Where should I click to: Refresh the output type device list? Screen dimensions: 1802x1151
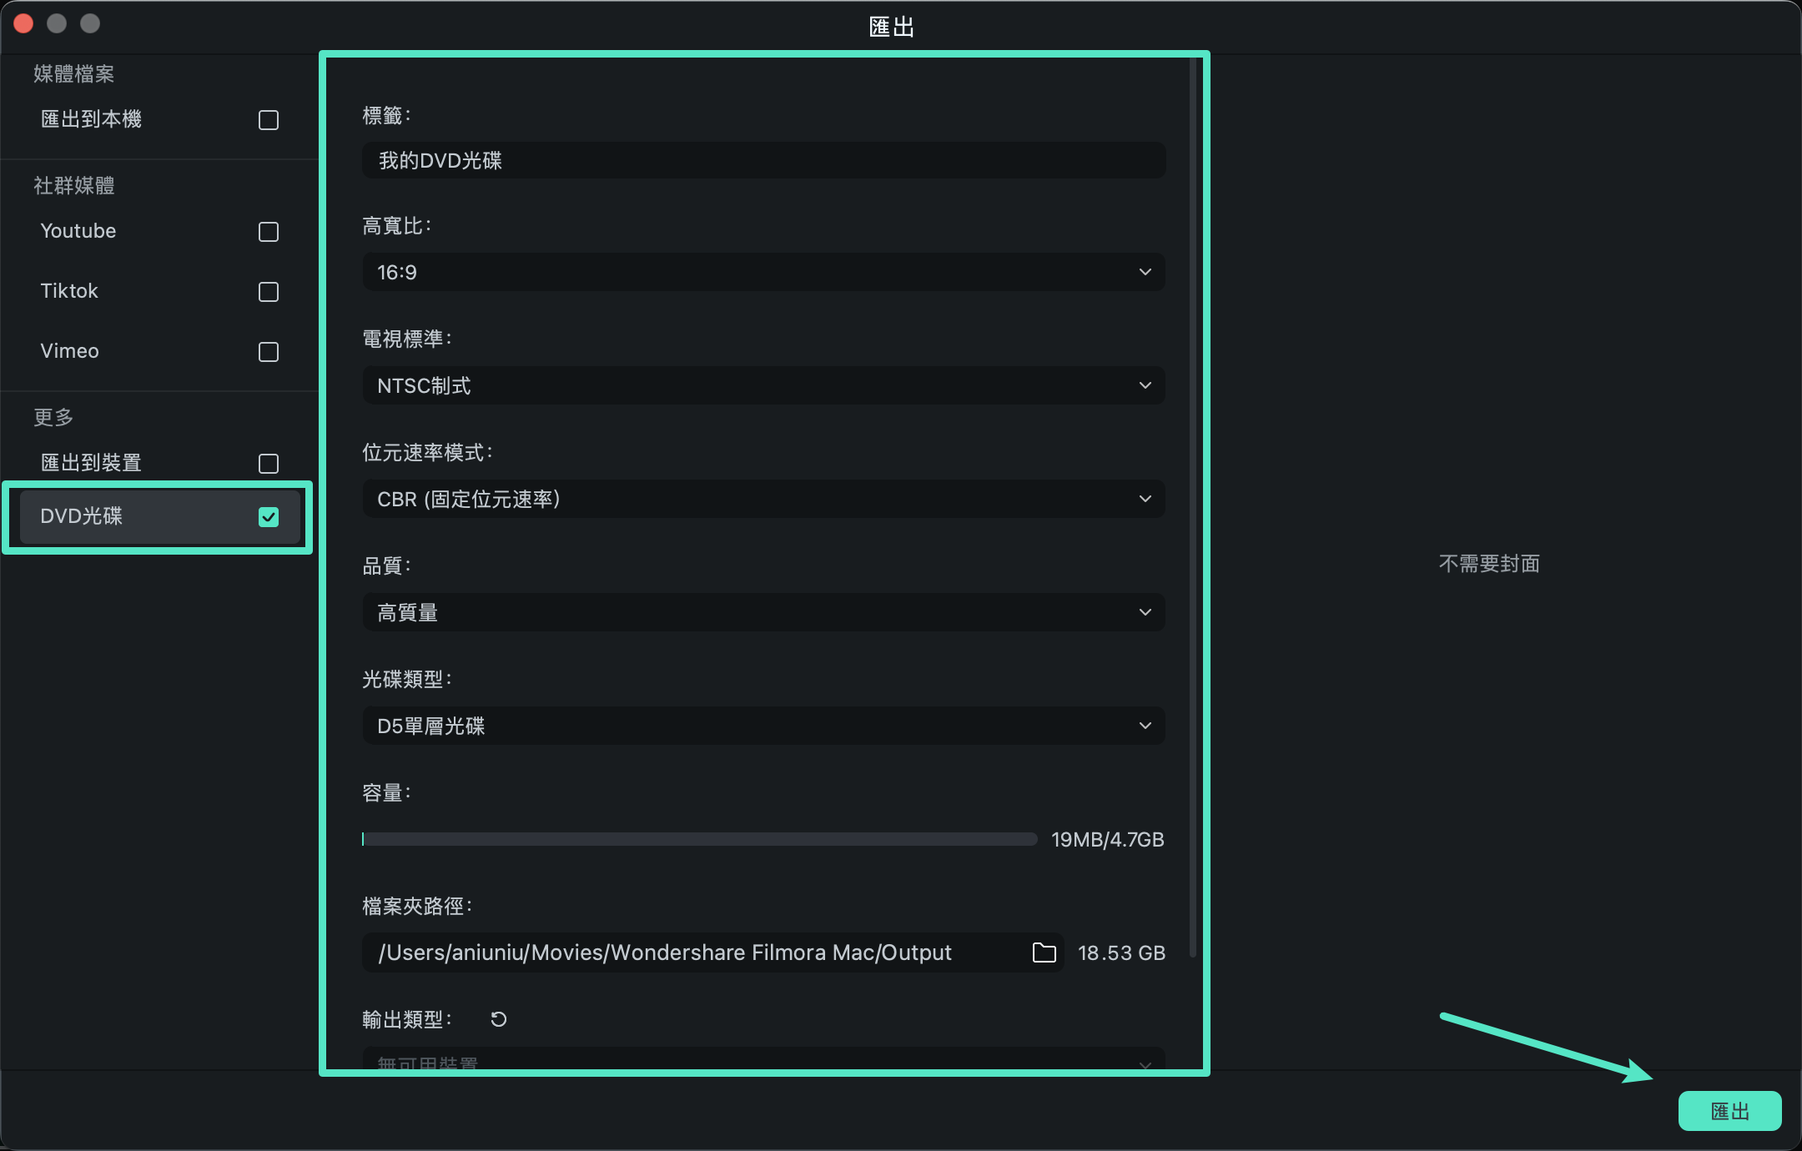[499, 1019]
